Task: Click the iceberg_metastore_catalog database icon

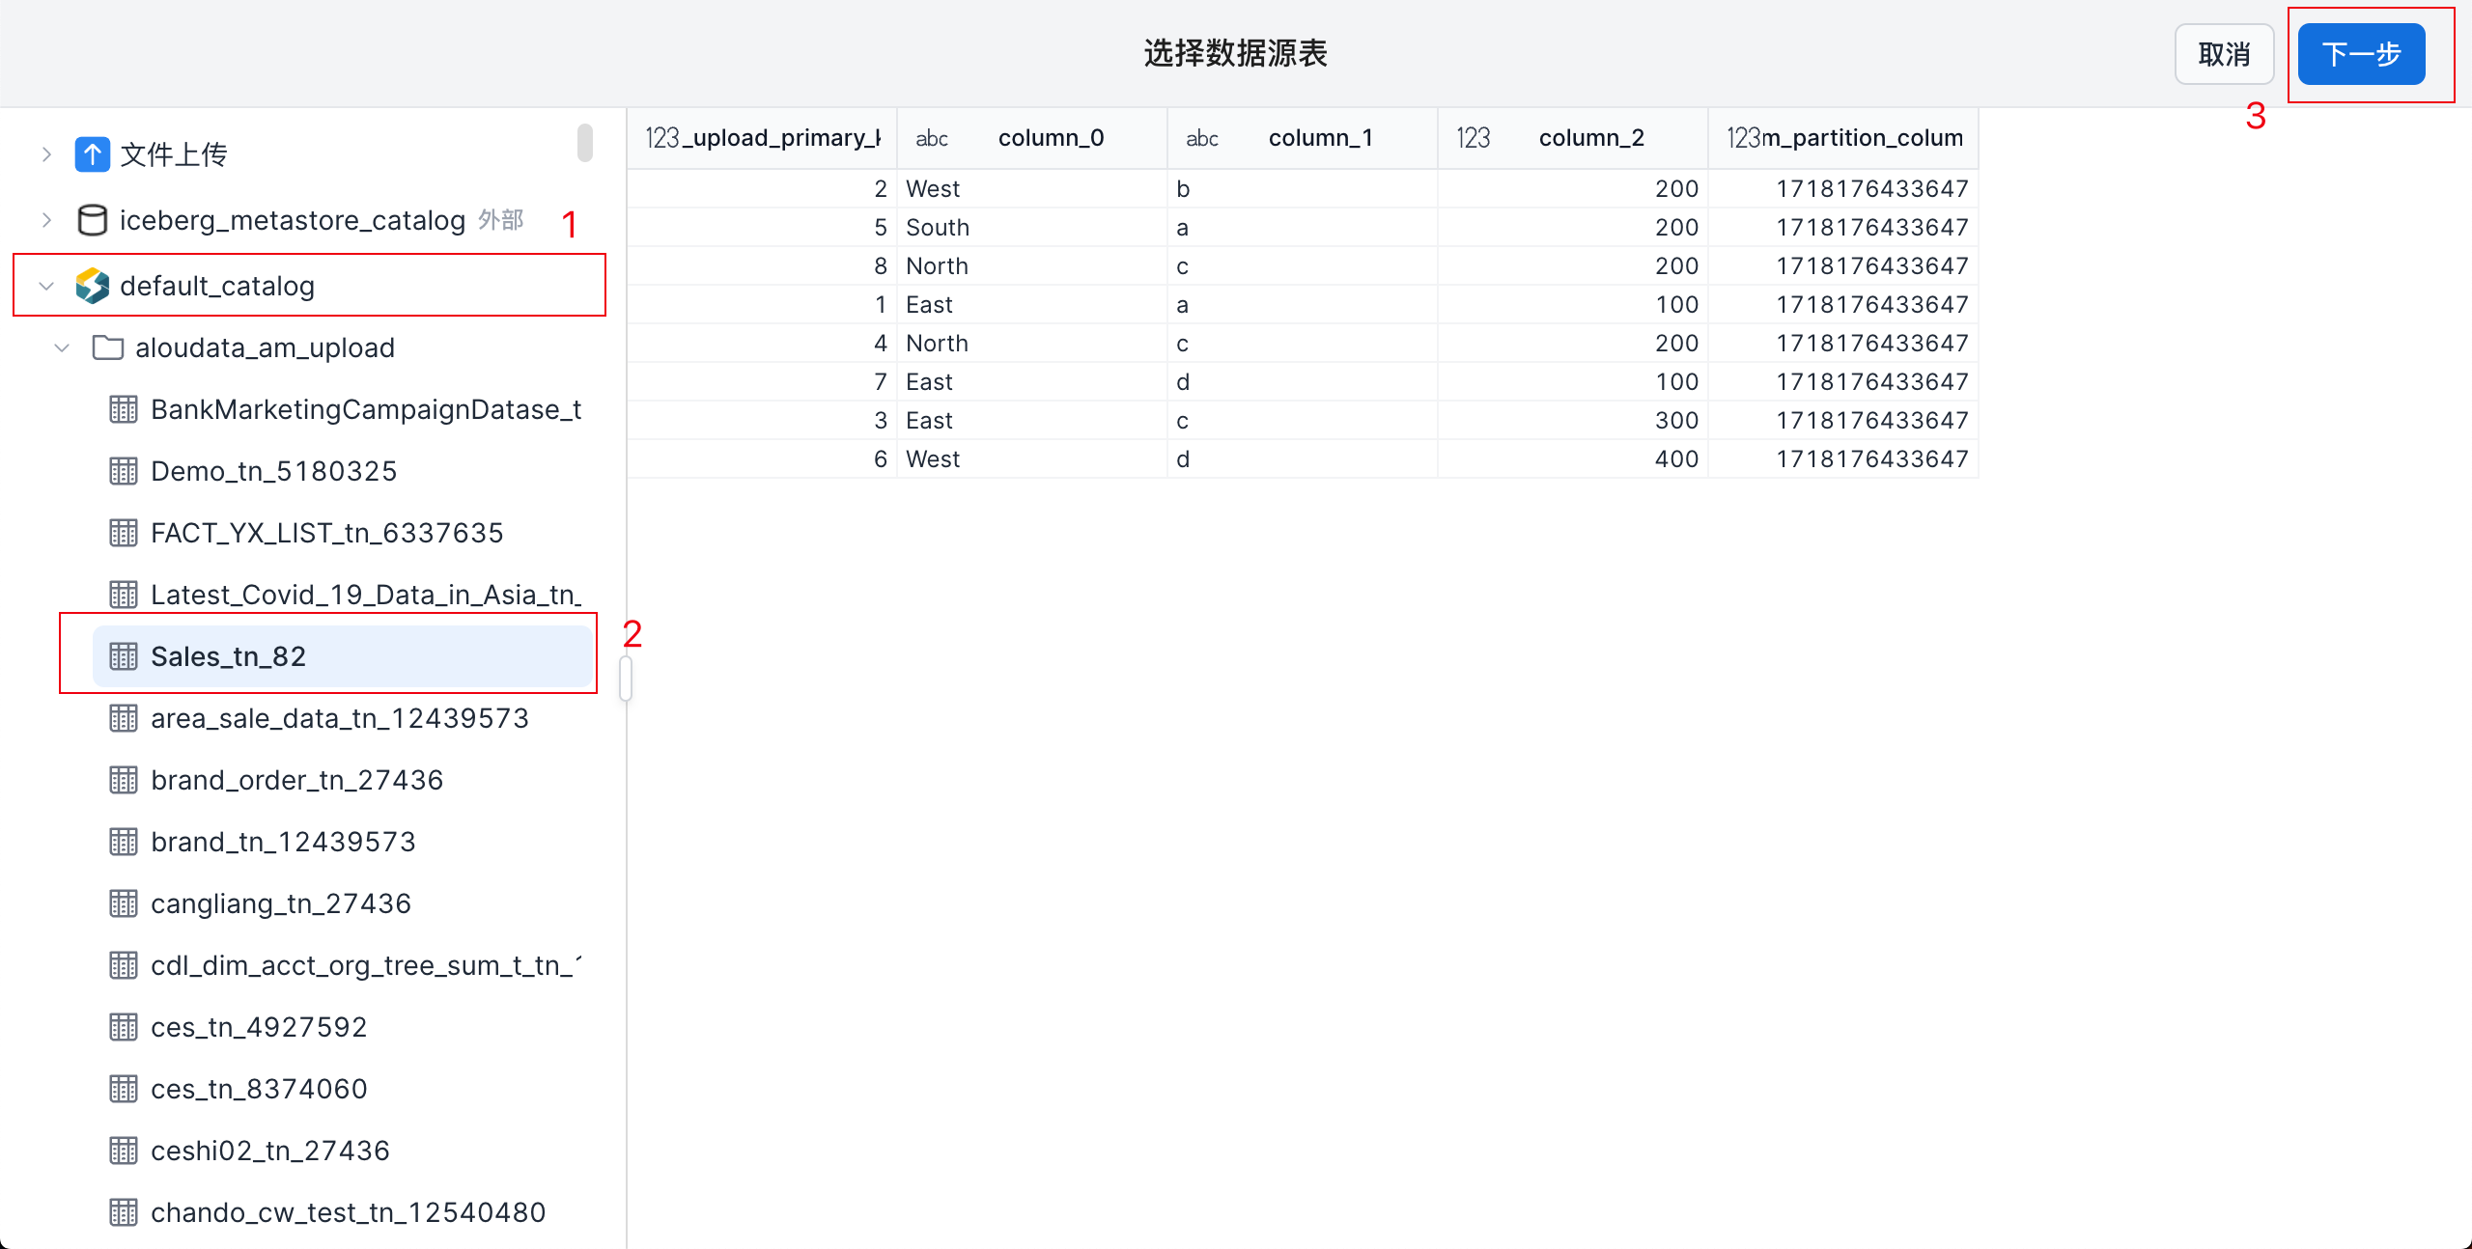Action: pos(92,220)
